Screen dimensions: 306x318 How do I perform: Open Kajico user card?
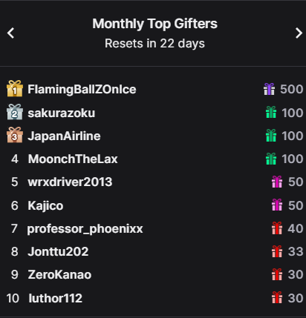45,206
